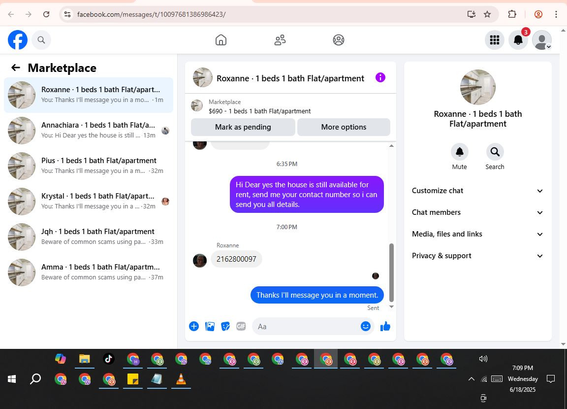Viewport: 567px width, 409px height.
Task: Search in conversation using magnifier icon
Action: tap(495, 152)
